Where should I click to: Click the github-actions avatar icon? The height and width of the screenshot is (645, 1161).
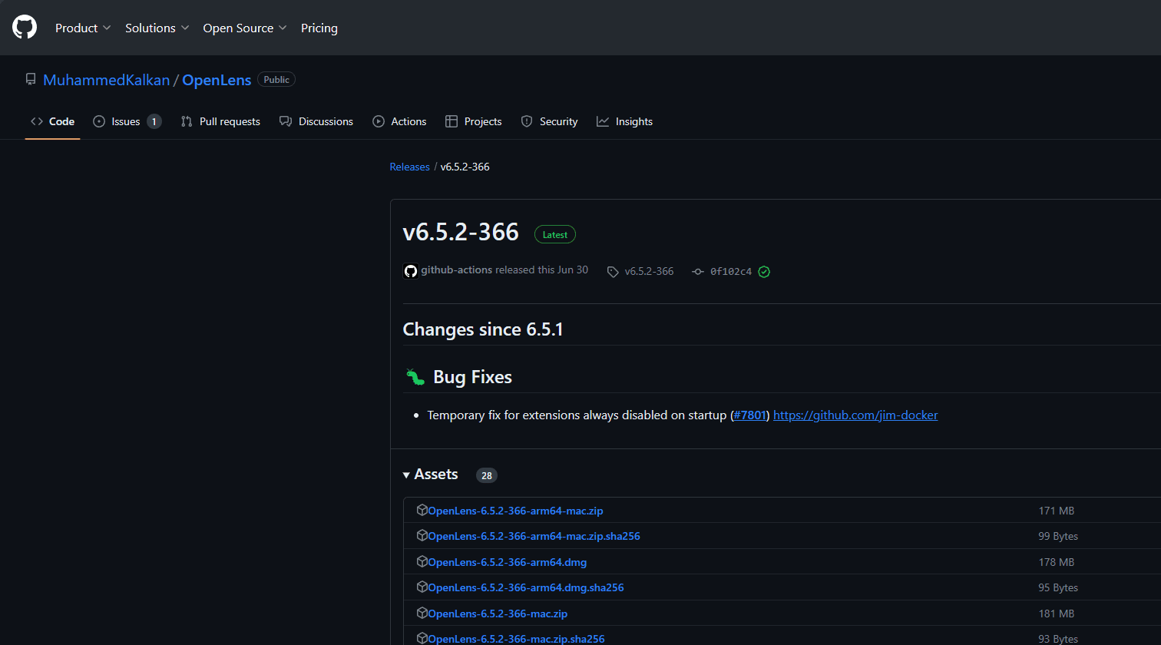[411, 271]
